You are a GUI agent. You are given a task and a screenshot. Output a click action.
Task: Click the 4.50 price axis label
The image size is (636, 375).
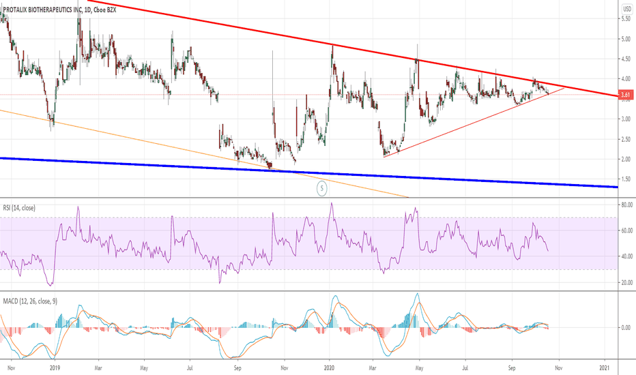click(x=626, y=59)
